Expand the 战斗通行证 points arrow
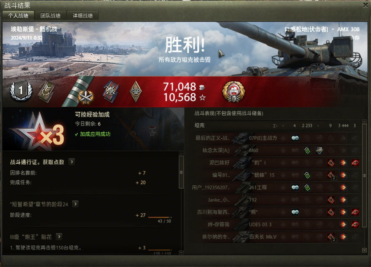The height and width of the screenshot is (267, 371). (72, 162)
